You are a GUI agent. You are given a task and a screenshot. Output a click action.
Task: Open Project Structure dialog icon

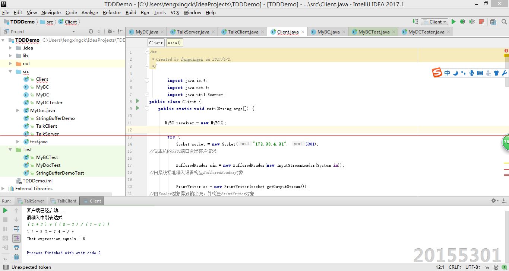coord(493,22)
